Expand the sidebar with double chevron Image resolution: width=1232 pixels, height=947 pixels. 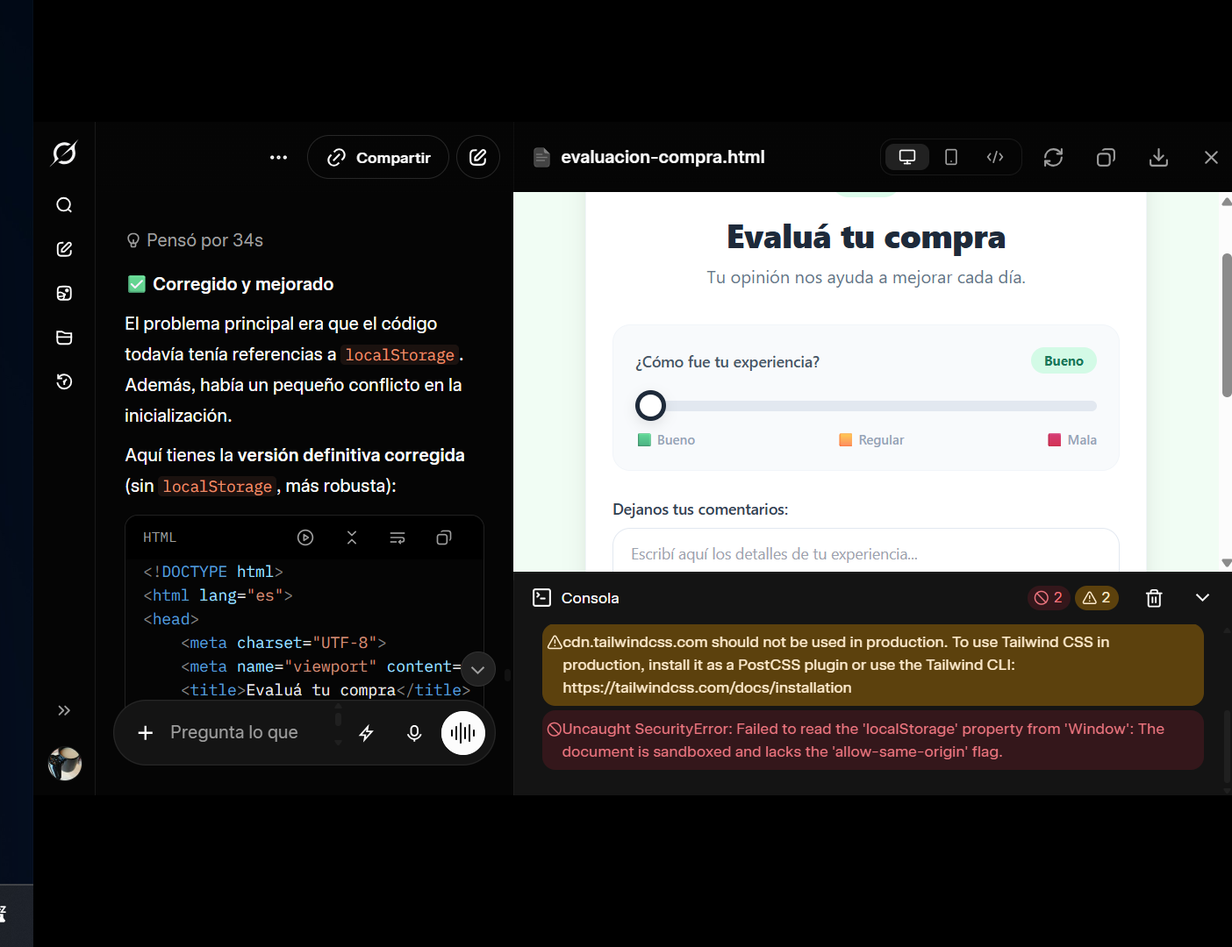tap(64, 710)
